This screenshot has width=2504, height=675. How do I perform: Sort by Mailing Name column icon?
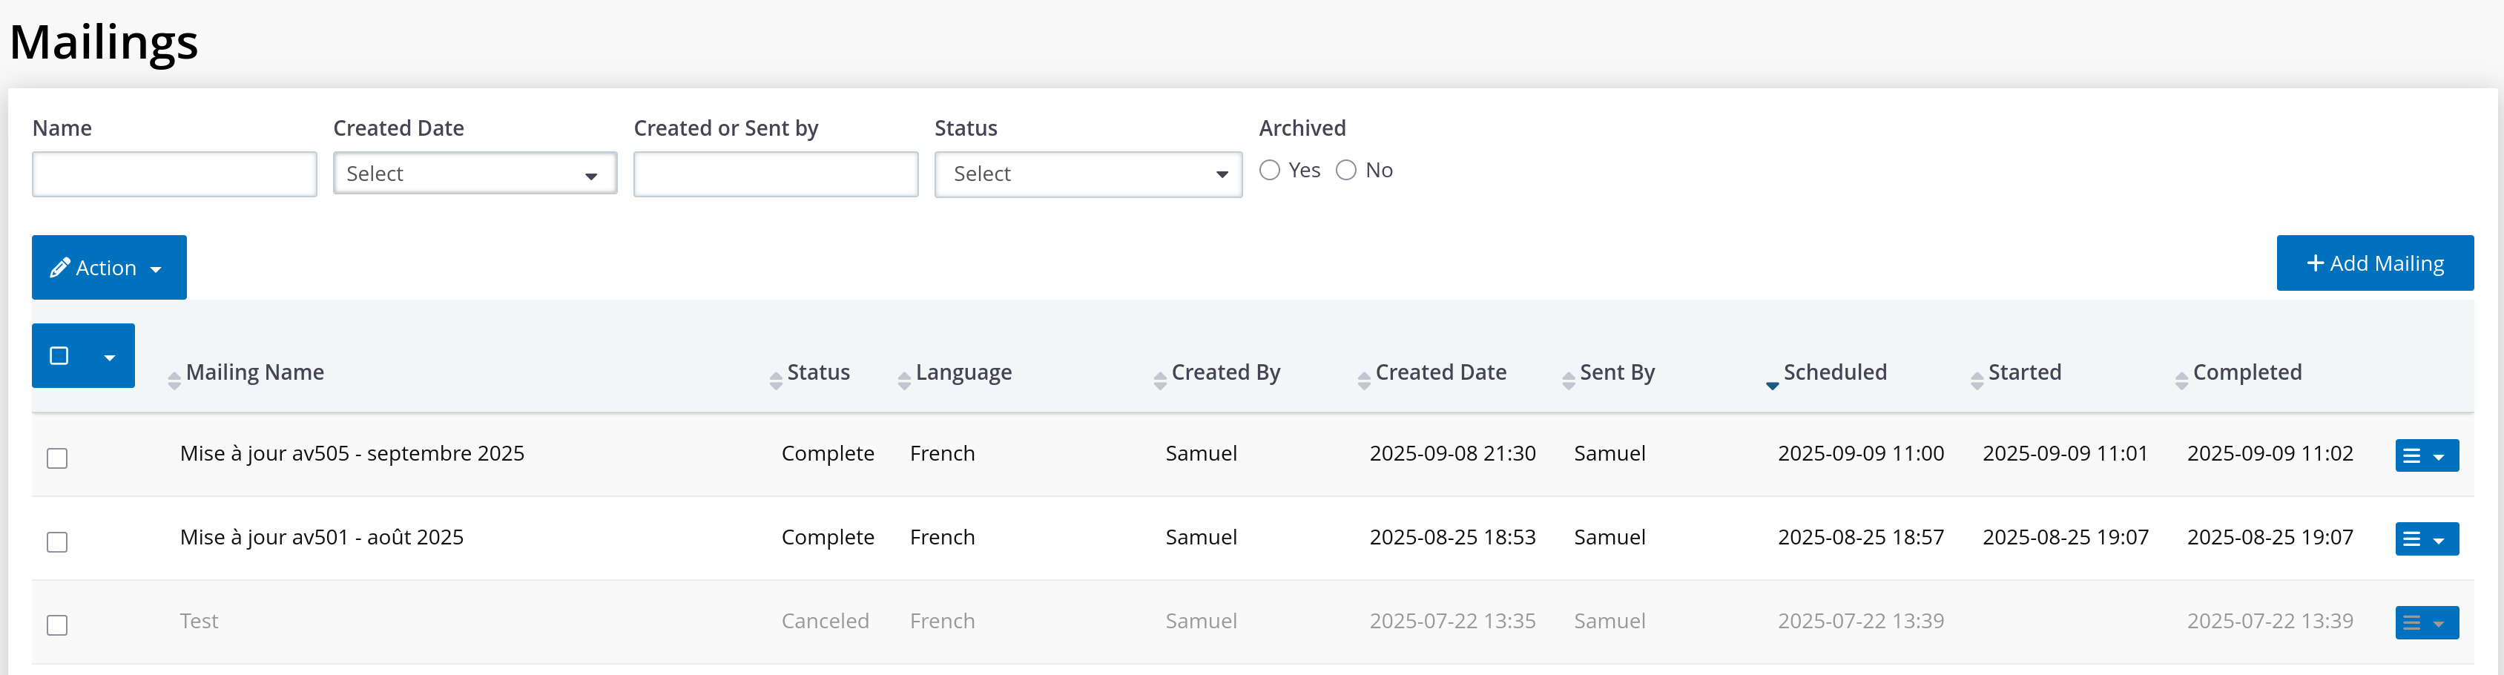[174, 381]
